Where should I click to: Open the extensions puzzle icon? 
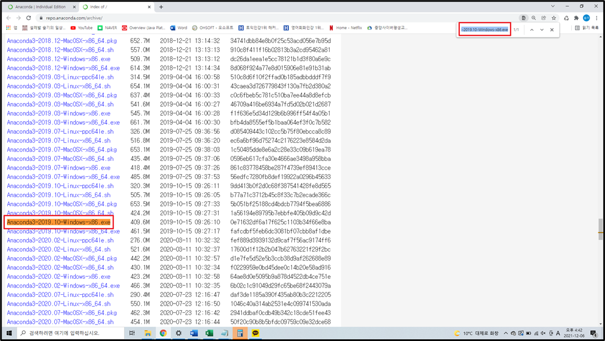coord(576,18)
